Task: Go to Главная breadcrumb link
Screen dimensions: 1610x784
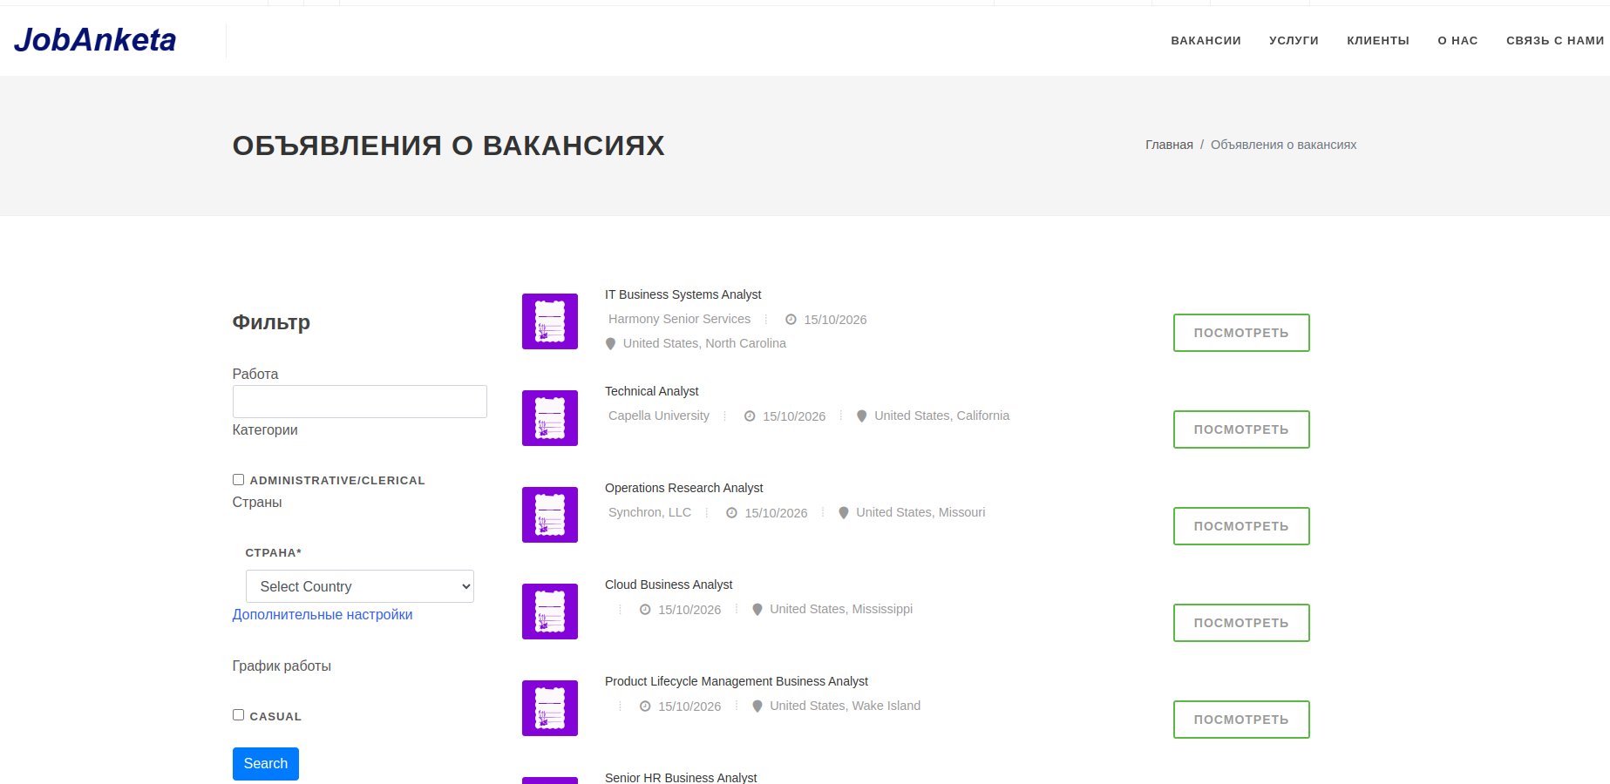Action: 1169,145
